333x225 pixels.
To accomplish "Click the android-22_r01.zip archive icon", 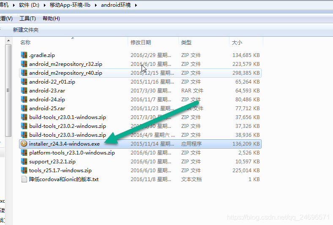I will (x=24, y=82).
